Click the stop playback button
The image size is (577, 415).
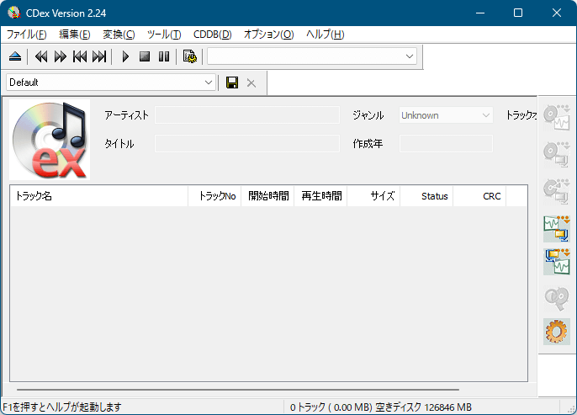point(145,56)
